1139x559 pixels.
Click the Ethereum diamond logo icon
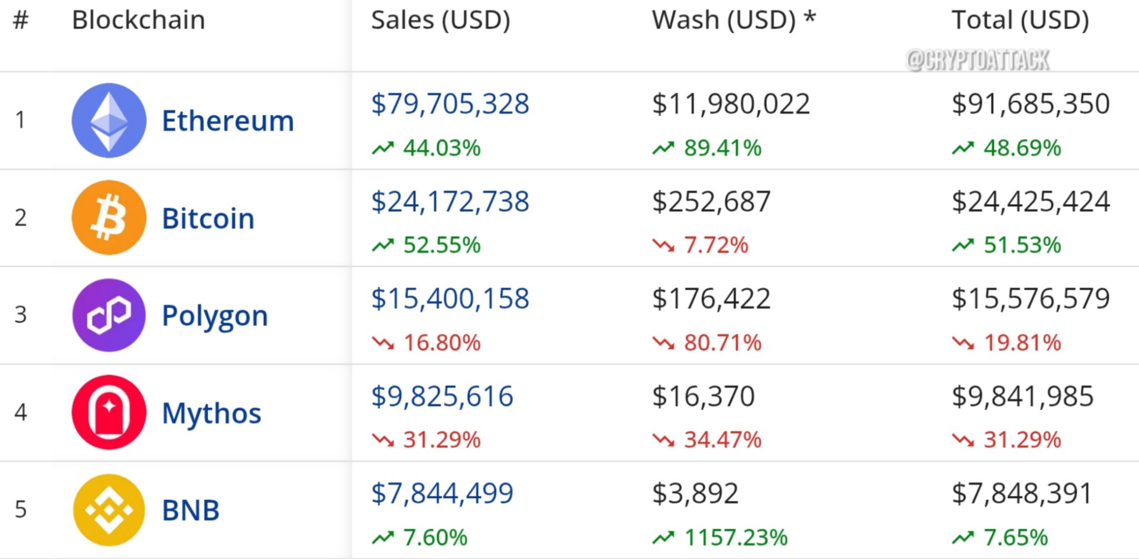[x=109, y=120]
